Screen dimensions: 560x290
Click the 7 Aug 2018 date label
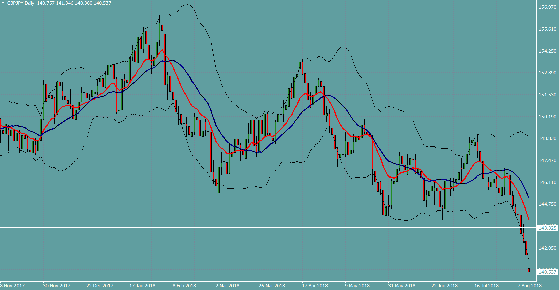coord(530,286)
